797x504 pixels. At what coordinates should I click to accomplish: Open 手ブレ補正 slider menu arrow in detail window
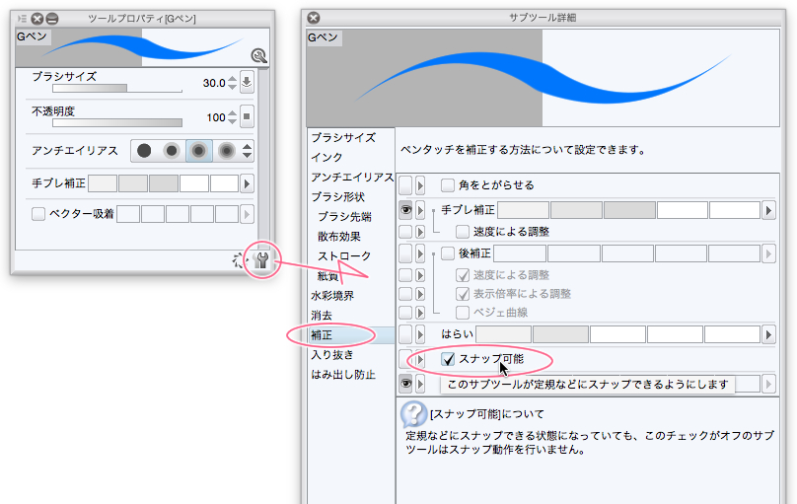tap(768, 210)
